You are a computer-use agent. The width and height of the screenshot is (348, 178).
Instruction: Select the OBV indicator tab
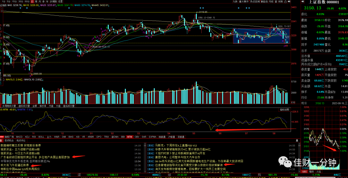pyautogui.click(x=137, y=137)
